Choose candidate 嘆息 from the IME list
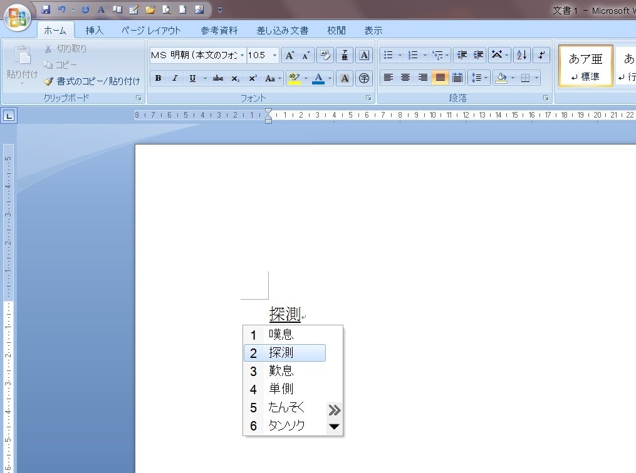Viewport: 636px width, 473px height. (281, 335)
